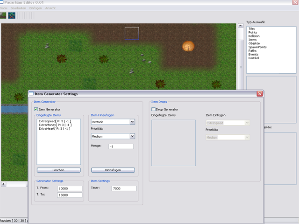299x224 pixels.
Task: Close the Item Generator Settings dialog
Action: click(x=259, y=94)
